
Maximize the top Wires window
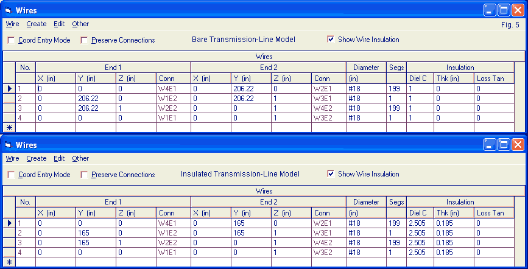pyautogui.click(x=504, y=10)
